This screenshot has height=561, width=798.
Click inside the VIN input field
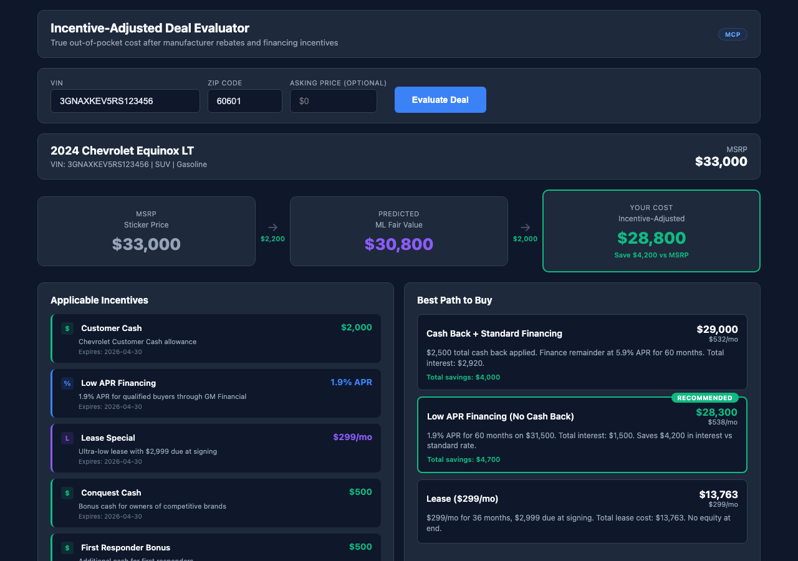125,100
